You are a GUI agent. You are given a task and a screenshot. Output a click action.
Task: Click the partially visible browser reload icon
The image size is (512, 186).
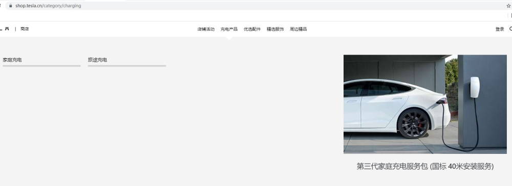(1, 6)
